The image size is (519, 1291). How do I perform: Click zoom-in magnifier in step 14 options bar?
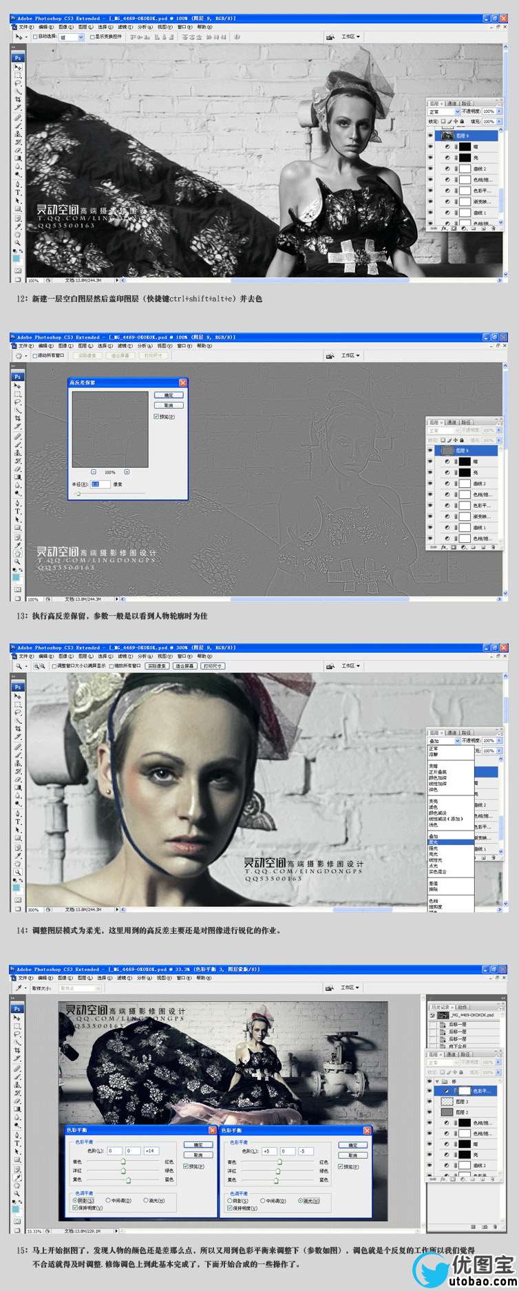(x=35, y=666)
